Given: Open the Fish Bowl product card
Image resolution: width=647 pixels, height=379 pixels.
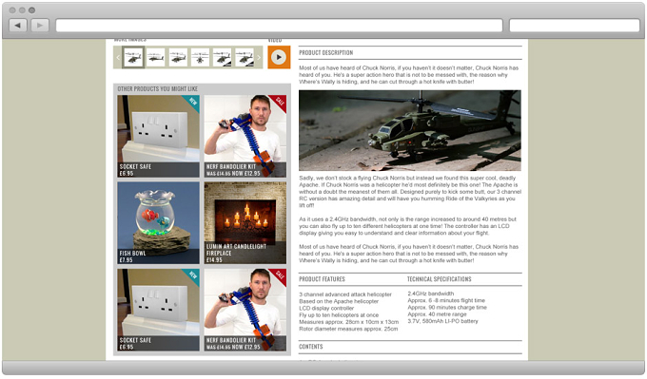Looking at the screenshot, I should [x=159, y=223].
